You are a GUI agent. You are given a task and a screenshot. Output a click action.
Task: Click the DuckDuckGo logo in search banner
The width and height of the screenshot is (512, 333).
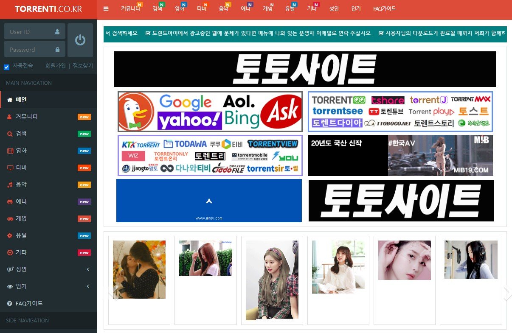pos(137,112)
